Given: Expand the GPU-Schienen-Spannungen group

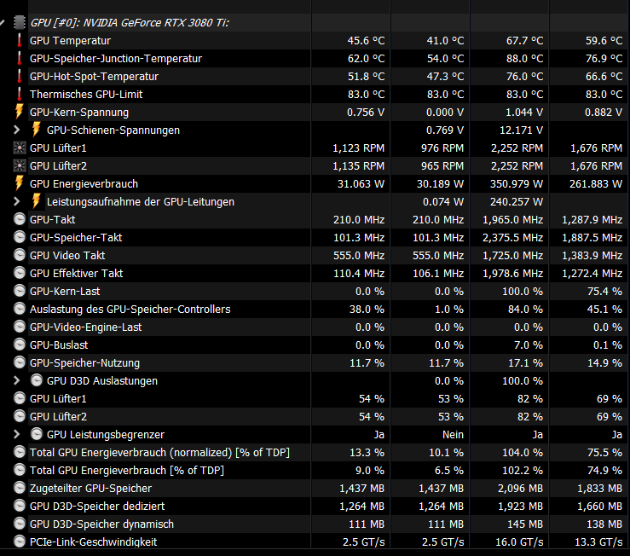Looking at the screenshot, I should point(16,130).
